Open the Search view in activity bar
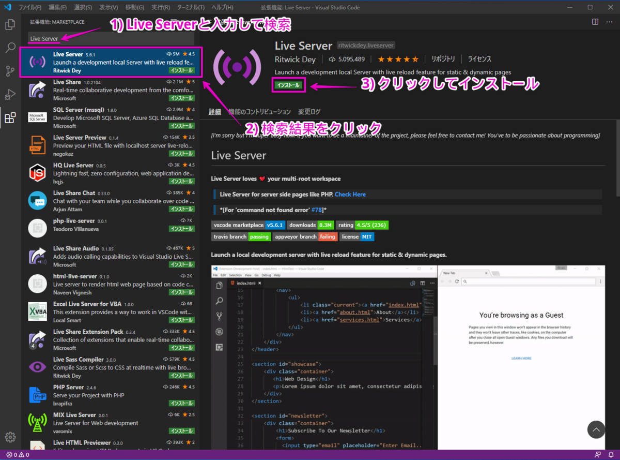The width and height of the screenshot is (620, 460). pos(10,48)
